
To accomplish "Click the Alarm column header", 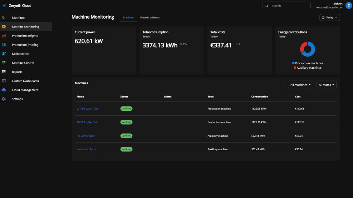I will (168, 97).
